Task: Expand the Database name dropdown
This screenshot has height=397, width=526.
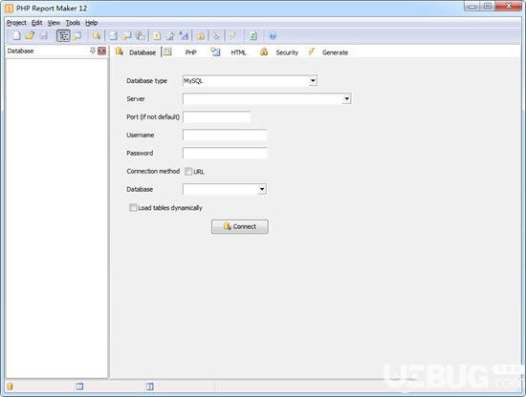Action: click(x=262, y=189)
